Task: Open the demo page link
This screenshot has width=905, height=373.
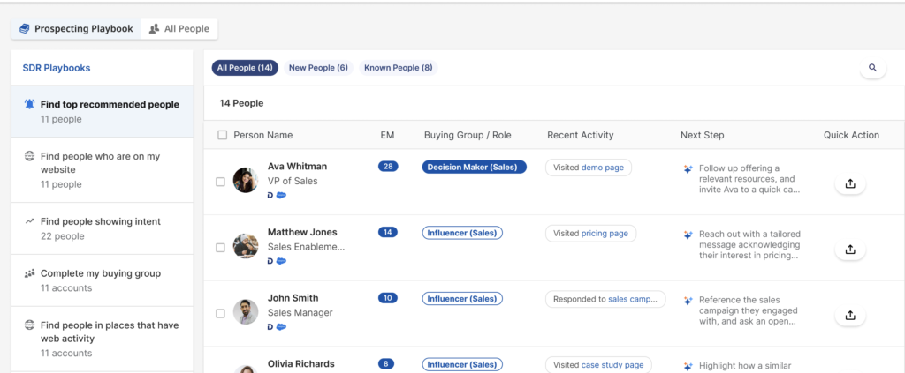Action: tap(603, 168)
